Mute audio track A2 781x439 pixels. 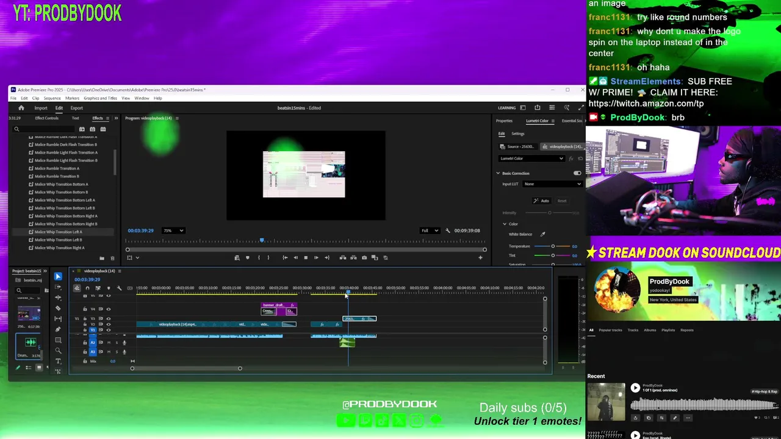click(x=109, y=343)
